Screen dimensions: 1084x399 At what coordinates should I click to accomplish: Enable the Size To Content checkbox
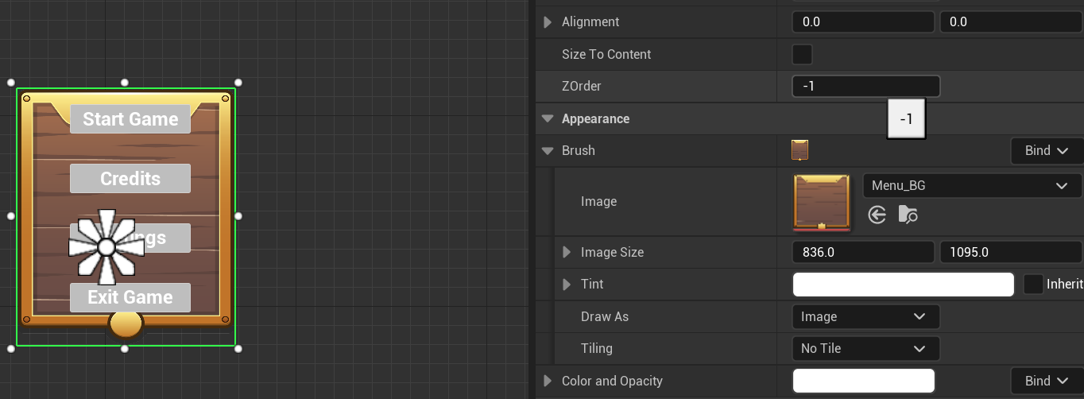click(x=803, y=54)
